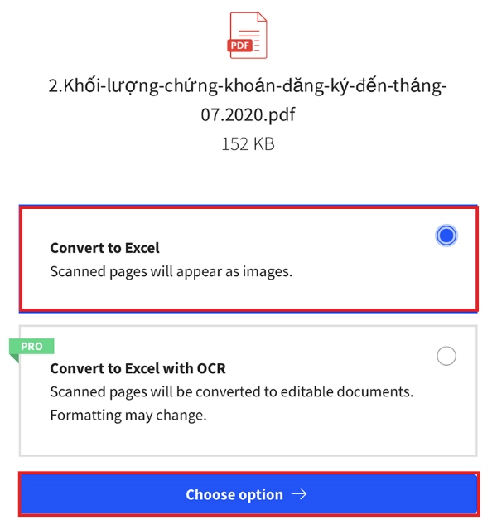Click the red PDF file icon
Image resolution: width=497 pixels, height=525 pixels.
point(247,36)
